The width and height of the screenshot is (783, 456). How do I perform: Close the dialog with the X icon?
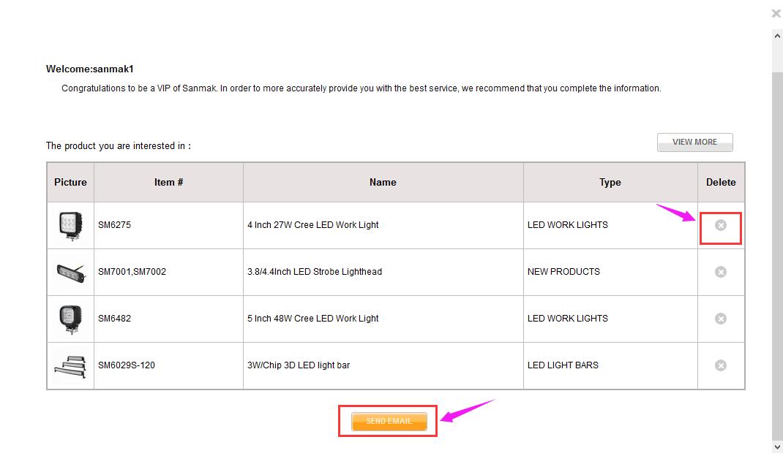pyautogui.click(x=776, y=13)
